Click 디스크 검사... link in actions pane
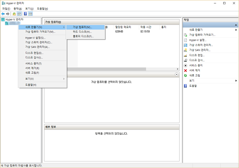 pyautogui.click(x=197, y=60)
